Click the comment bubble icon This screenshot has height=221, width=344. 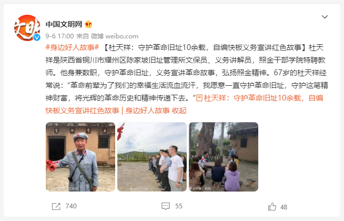point(166,206)
